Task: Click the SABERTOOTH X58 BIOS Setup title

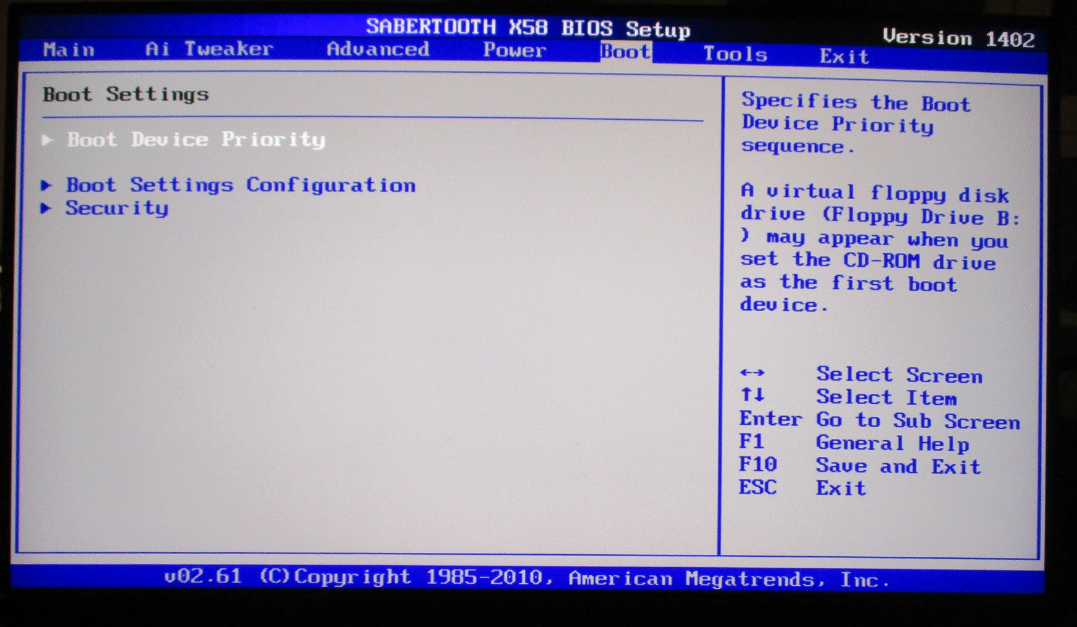Action: pyautogui.click(x=528, y=28)
